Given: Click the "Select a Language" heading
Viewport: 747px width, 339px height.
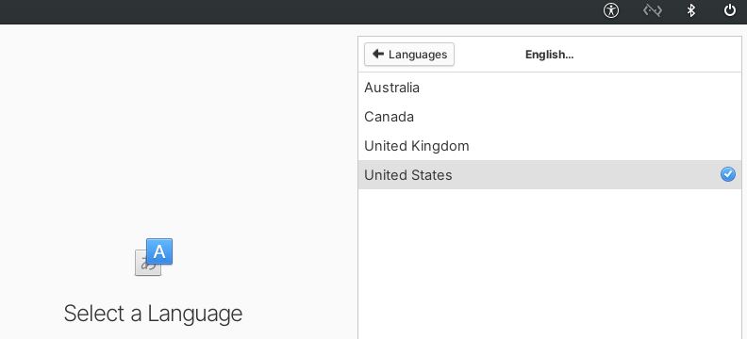Looking at the screenshot, I should tap(153, 314).
